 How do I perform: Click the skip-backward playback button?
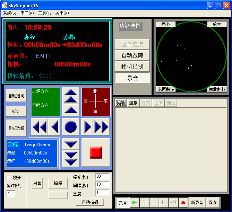point(173,203)
